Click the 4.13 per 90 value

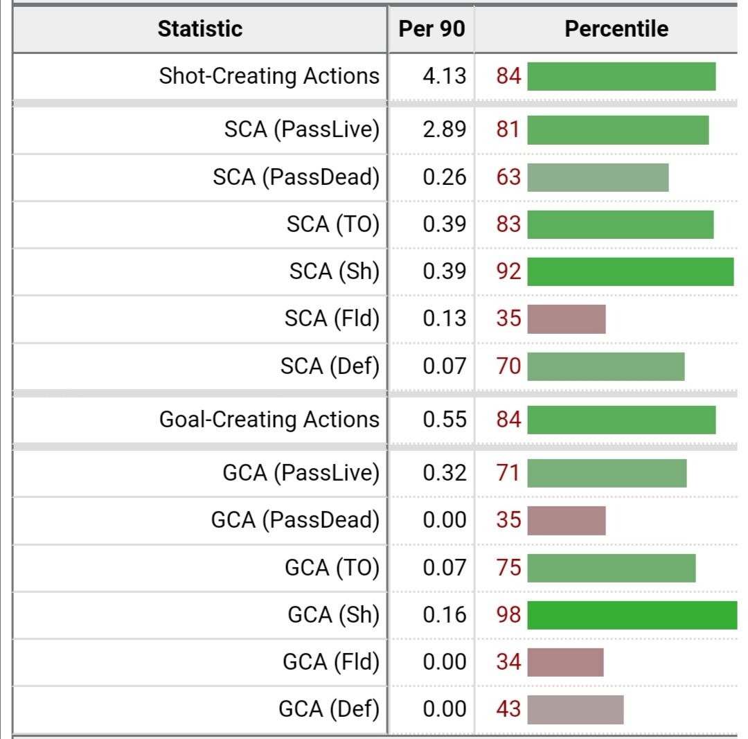pyautogui.click(x=445, y=75)
